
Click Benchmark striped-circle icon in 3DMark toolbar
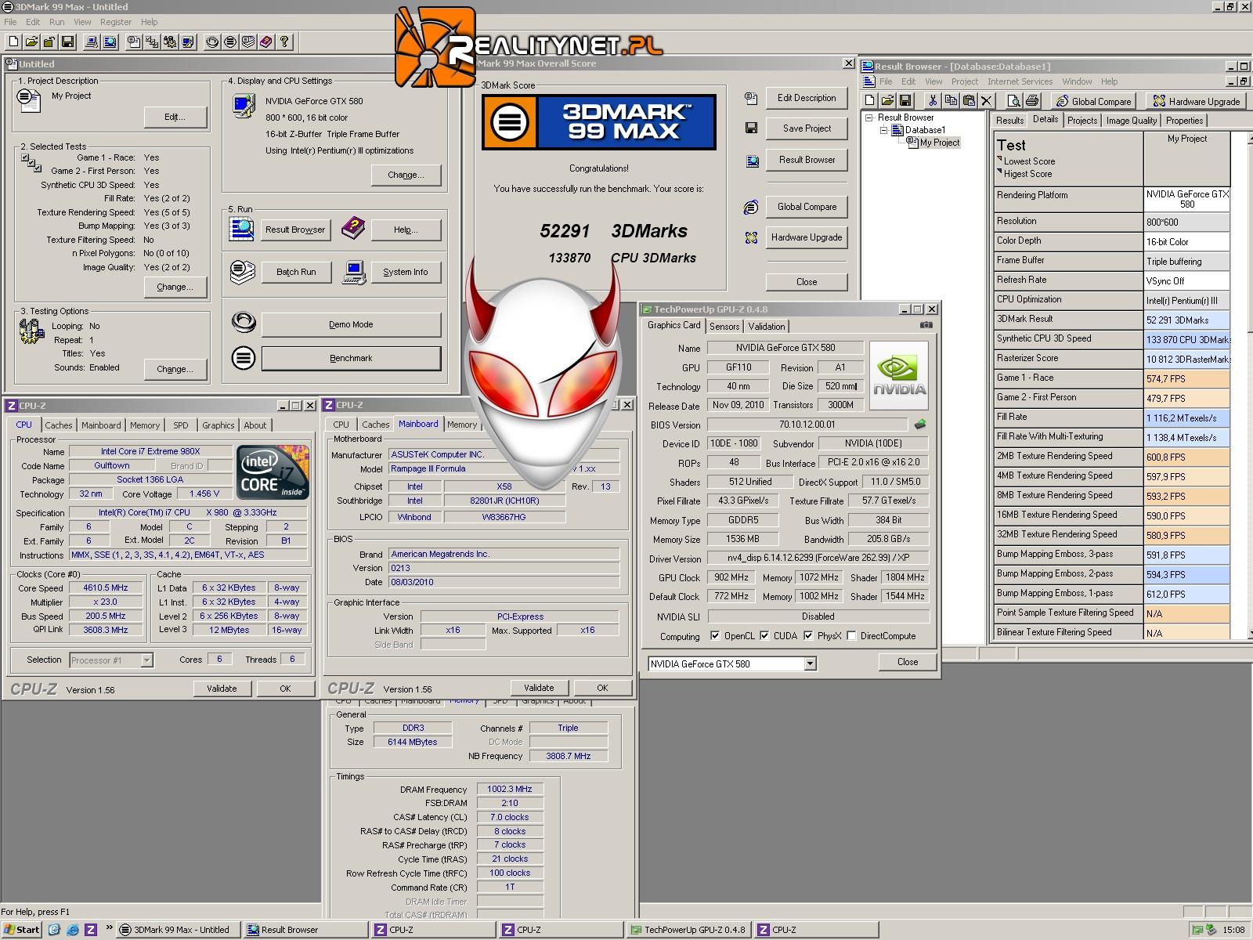(230, 42)
